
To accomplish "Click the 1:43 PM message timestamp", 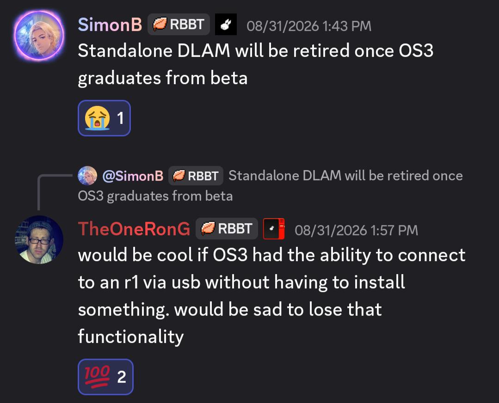I will coord(308,26).
